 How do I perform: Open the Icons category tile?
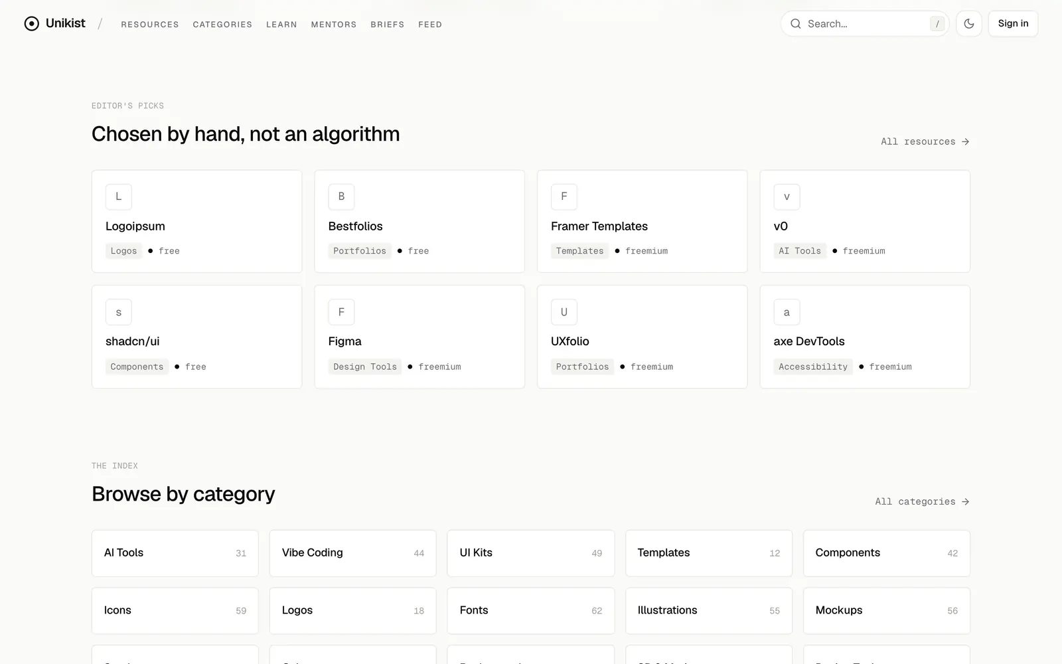click(175, 611)
